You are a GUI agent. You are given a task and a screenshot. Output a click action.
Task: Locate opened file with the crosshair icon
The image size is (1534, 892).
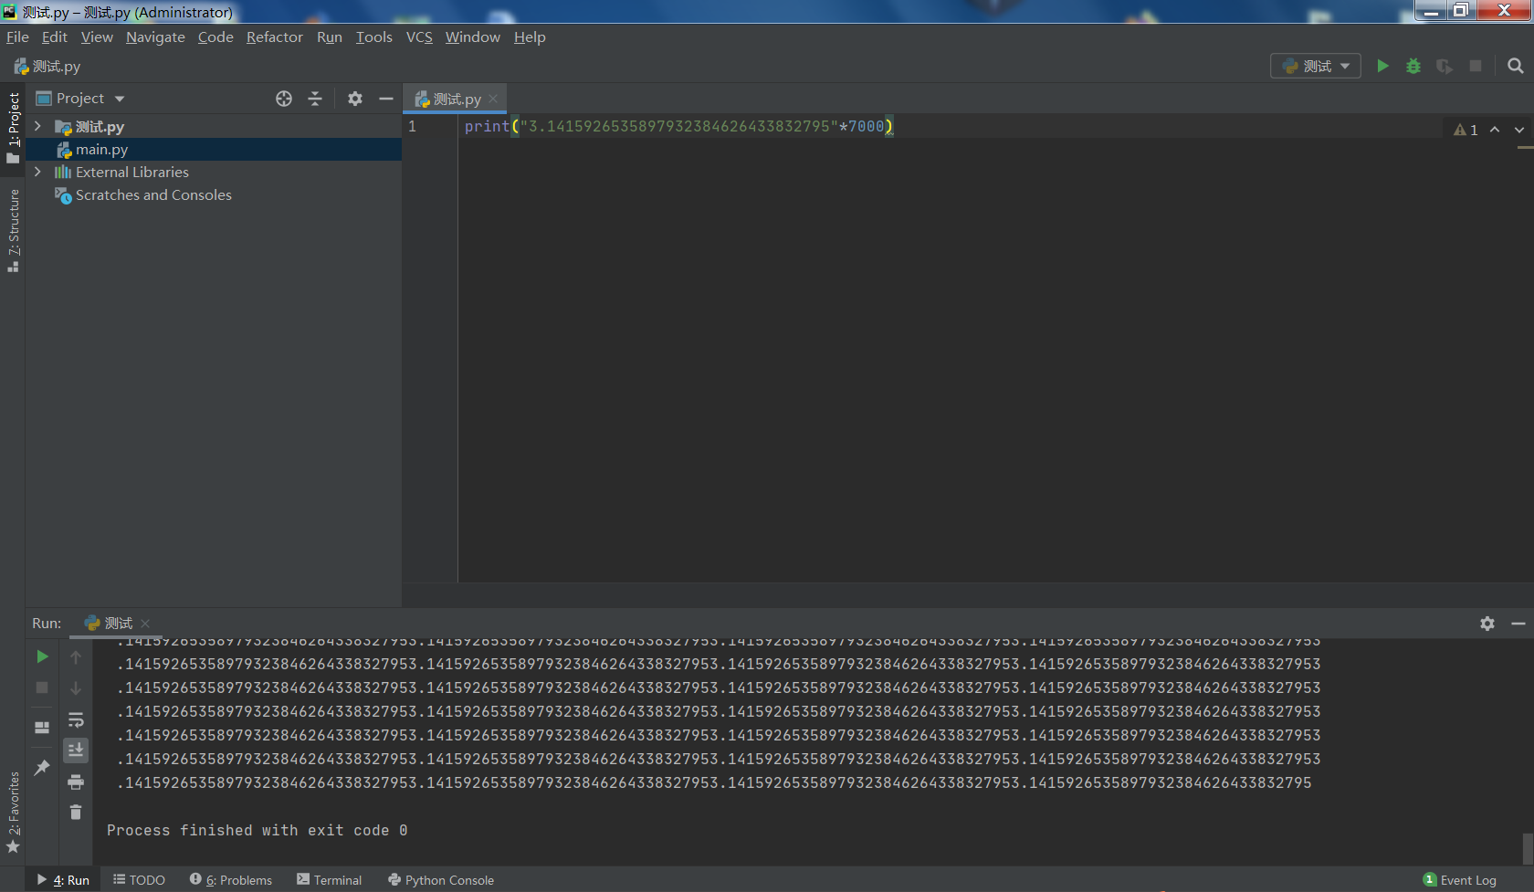coord(284,99)
